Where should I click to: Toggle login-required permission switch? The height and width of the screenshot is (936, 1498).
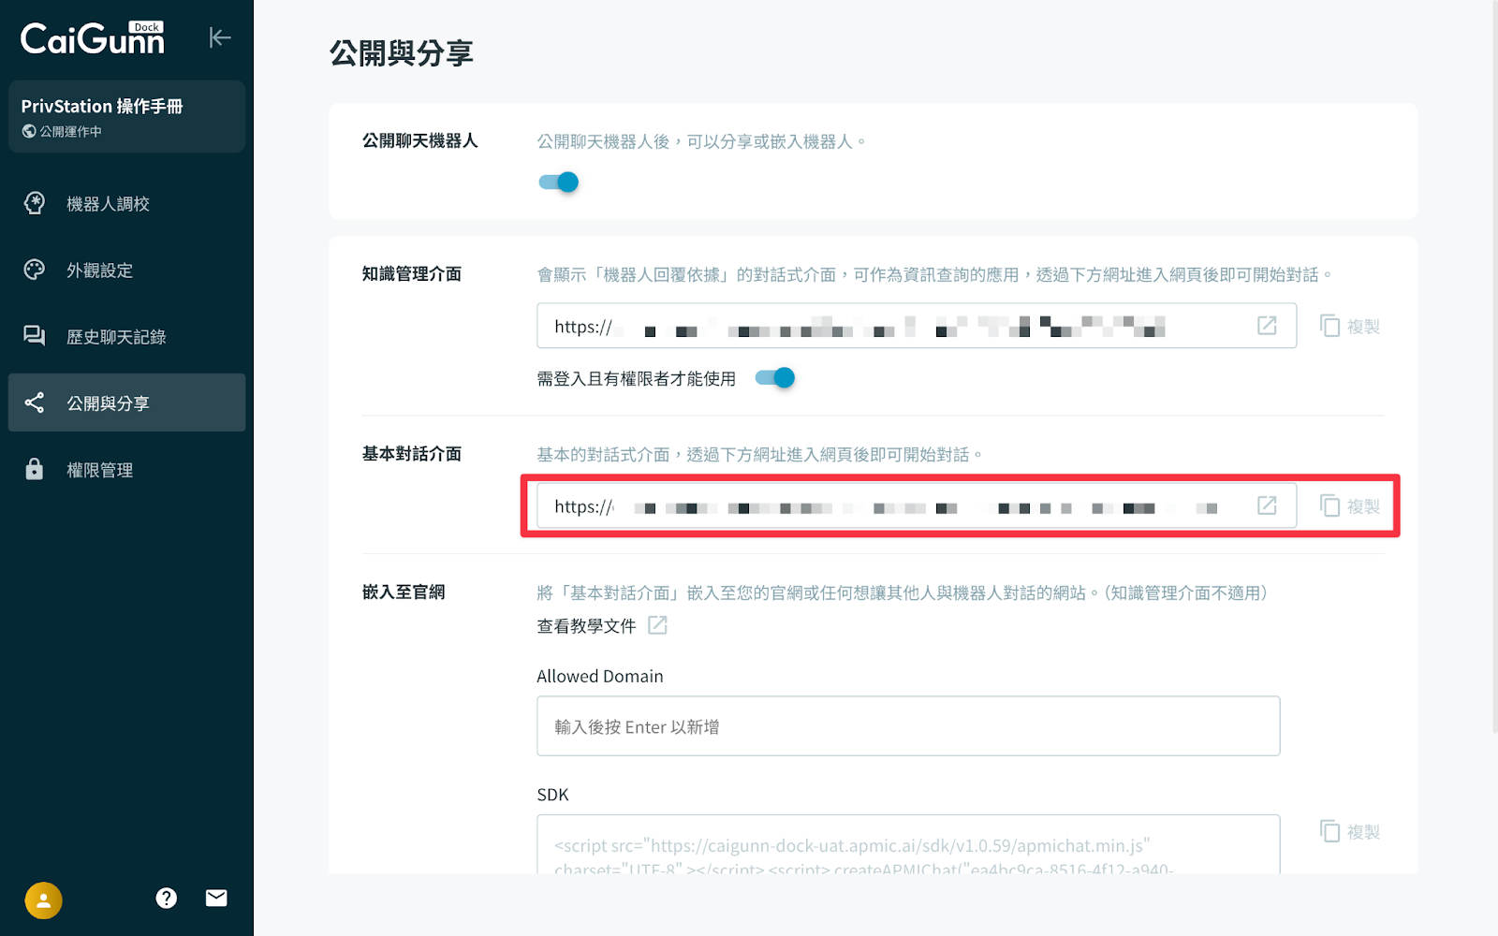[x=775, y=378]
